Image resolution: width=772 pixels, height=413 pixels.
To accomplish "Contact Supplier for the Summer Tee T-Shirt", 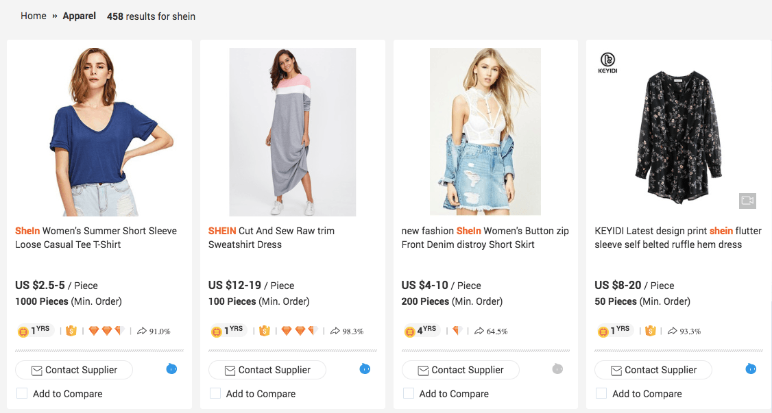I will click(x=74, y=370).
